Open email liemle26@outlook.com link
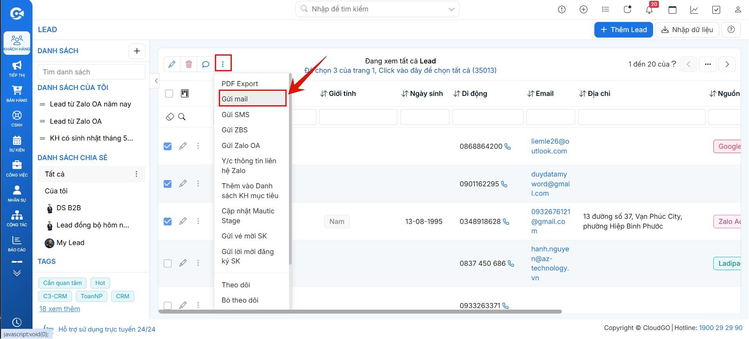 pos(550,146)
